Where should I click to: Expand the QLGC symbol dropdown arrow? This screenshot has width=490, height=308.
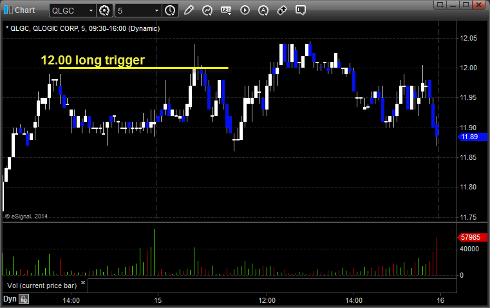coord(91,10)
